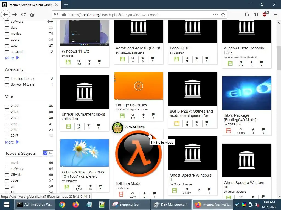Click the volume muted tray icon
This screenshot has height=210, width=281.
[257, 205]
